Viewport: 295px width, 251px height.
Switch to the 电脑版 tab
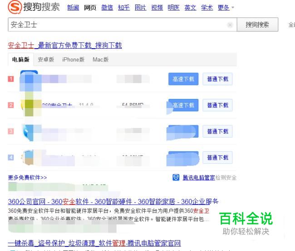pyautogui.click(x=21, y=59)
